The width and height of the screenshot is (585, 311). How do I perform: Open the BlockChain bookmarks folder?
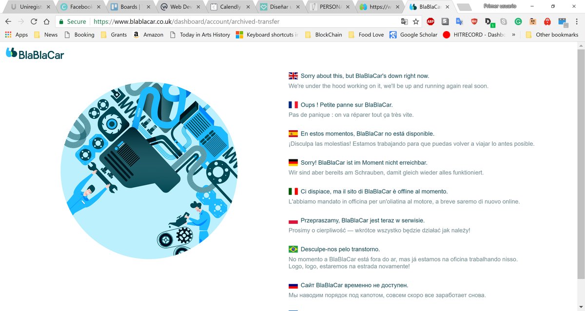click(323, 35)
